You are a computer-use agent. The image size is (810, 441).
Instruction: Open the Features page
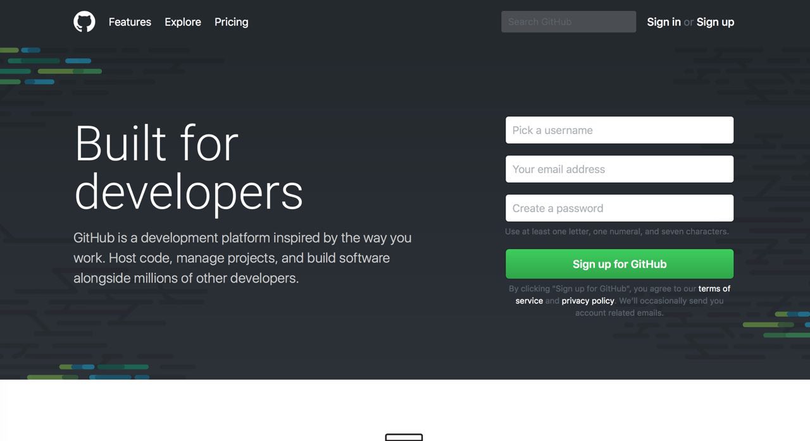[130, 22]
